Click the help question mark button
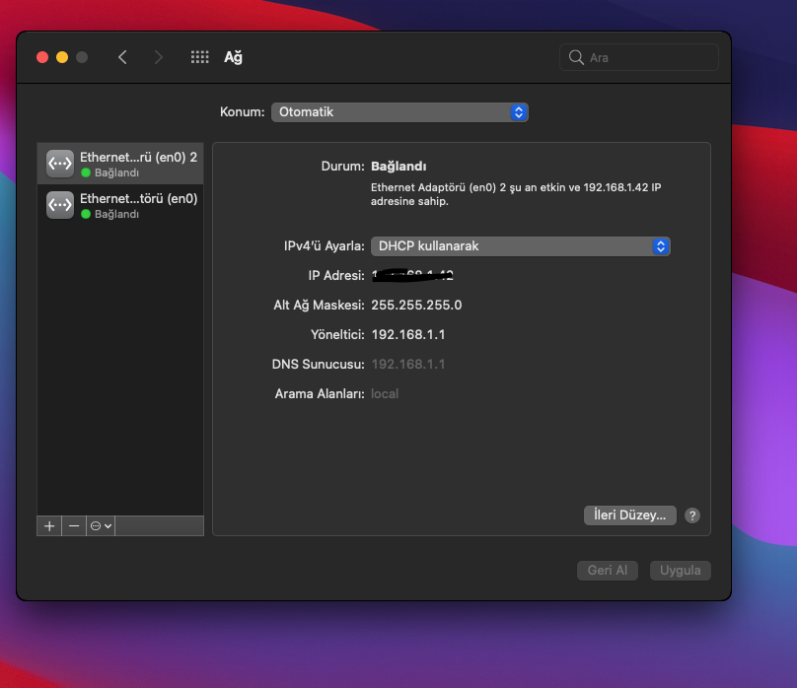Screen dimensions: 797x688 point(692,516)
